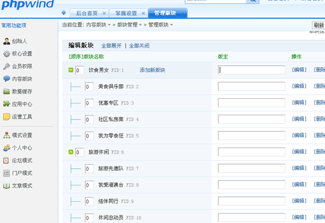Switch to the 后台首页 tab

pos(87,14)
